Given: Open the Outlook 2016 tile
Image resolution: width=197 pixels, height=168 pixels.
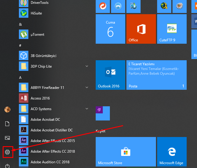Looking at the screenshot, I should [x=110, y=75].
